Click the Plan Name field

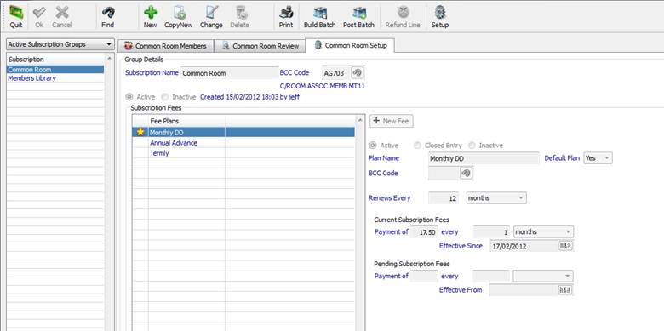click(484, 158)
